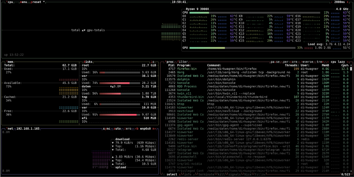Toggle network zero totals
The image size is (354, 177).
click(x=127, y=128)
